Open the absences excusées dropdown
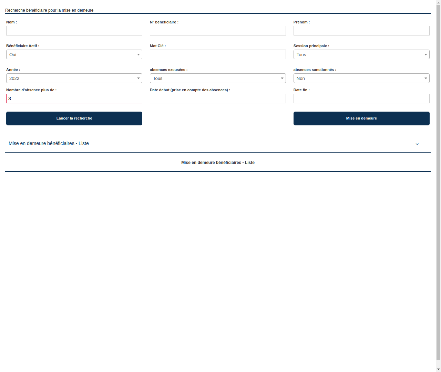 pyautogui.click(x=218, y=78)
